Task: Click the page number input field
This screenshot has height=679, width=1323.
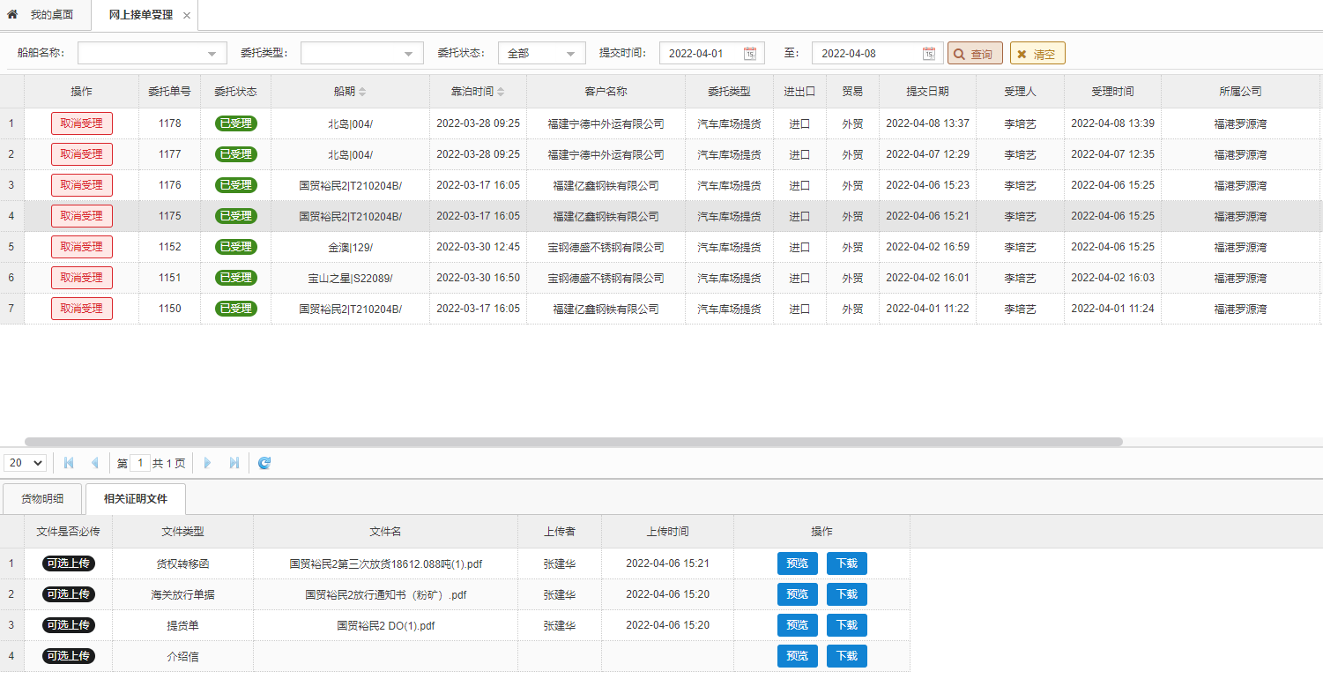Action: 140,463
